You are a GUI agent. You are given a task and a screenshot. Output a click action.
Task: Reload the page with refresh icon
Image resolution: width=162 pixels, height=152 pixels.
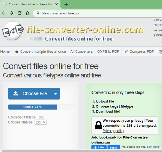click(x=19, y=13)
